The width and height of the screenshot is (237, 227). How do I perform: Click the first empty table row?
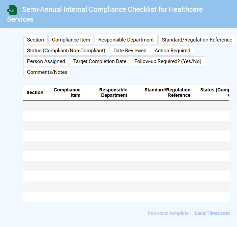pyautogui.click(x=126, y=106)
